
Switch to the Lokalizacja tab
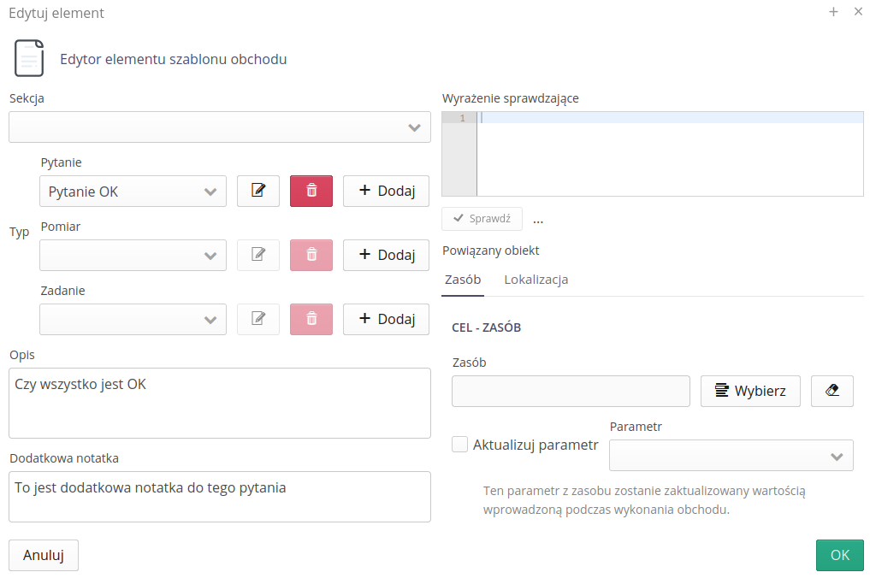tap(536, 280)
